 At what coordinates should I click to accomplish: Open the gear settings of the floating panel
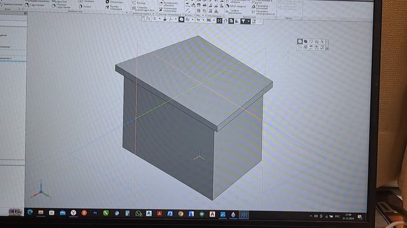point(327,48)
